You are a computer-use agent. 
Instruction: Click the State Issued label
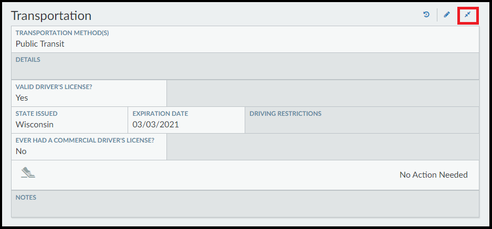[x=37, y=114]
